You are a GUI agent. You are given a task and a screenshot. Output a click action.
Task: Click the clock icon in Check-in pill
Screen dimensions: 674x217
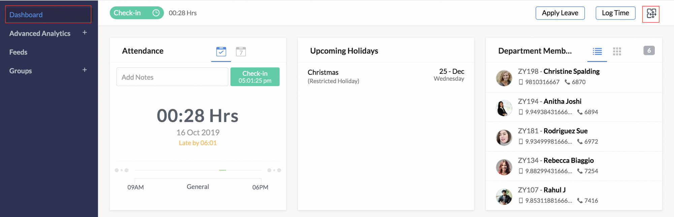[x=156, y=13]
